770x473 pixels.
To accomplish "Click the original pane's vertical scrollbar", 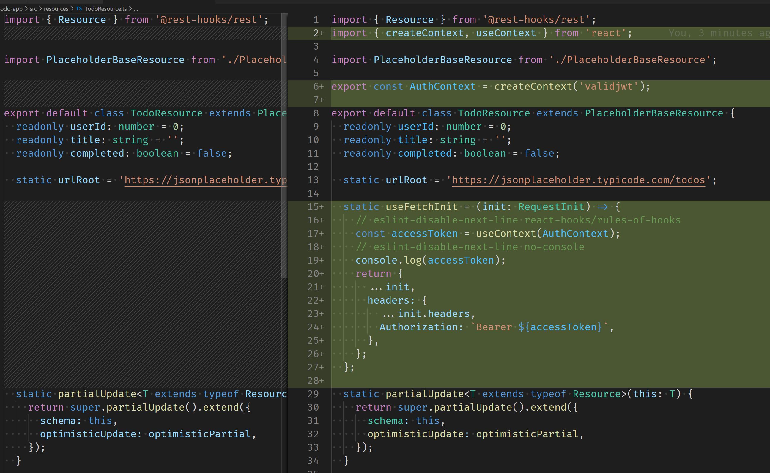I will pos(284,146).
